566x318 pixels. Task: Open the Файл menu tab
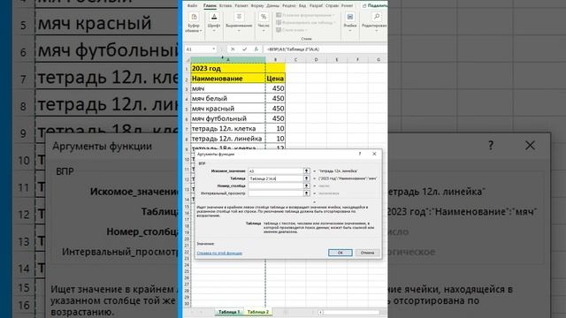click(x=192, y=6)
